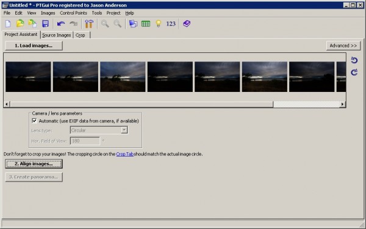Open a project using the folder icon
Viewport: 366px width, 229px height.
tap(20, 24)
